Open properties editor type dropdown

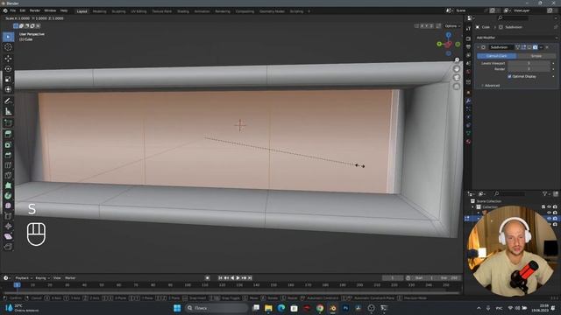pos(471,17)
